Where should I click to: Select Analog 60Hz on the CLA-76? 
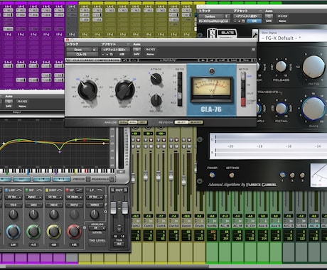[x=133, y=122]
